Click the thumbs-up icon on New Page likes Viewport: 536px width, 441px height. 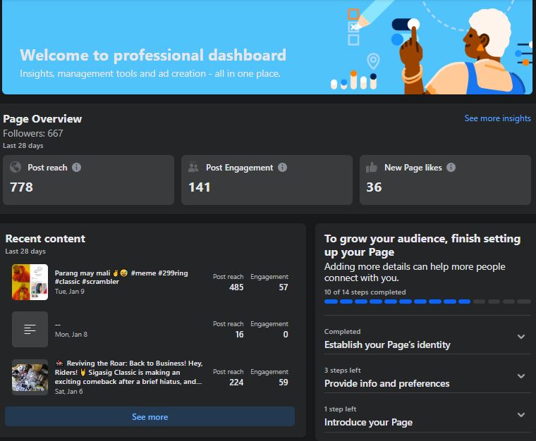pyautogui.click(x=372, y=167)
